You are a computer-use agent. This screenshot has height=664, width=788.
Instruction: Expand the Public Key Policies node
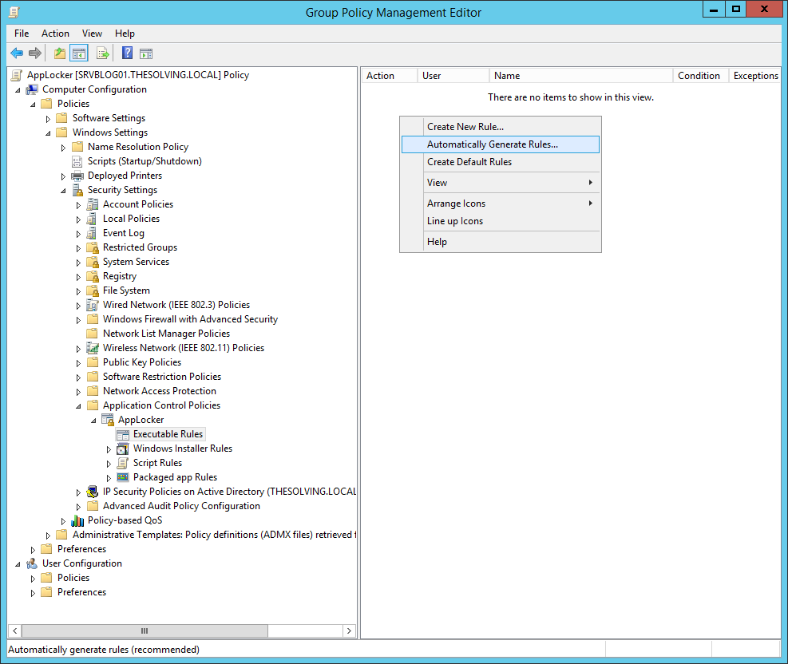78,363
